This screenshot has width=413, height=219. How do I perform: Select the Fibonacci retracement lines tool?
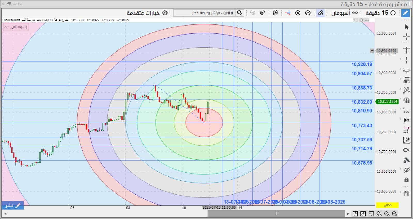[407, 80]
